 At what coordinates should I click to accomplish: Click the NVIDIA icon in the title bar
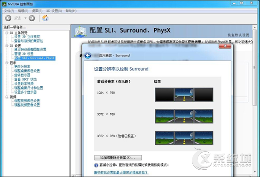4,4
